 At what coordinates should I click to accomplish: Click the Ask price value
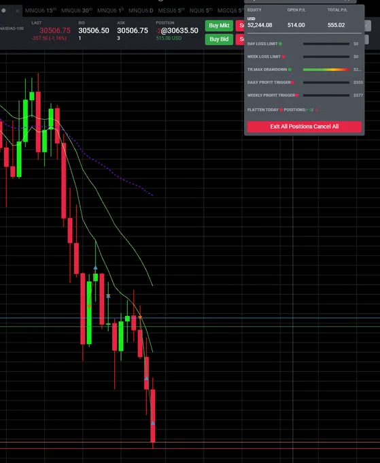tap(133, 31)
